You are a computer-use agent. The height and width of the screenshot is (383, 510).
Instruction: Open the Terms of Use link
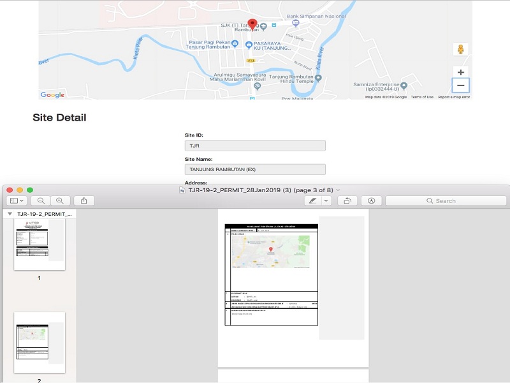click(422, 97)
